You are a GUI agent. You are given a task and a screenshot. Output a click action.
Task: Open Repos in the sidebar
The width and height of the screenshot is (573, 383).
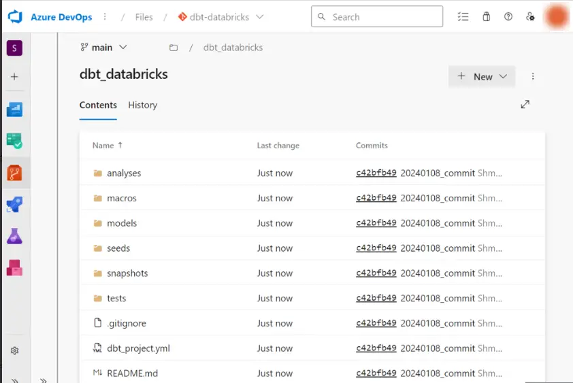point(14,173)
